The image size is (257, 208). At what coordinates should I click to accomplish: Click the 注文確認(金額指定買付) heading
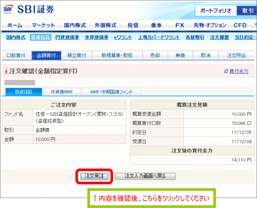click(x=43, y=71)
